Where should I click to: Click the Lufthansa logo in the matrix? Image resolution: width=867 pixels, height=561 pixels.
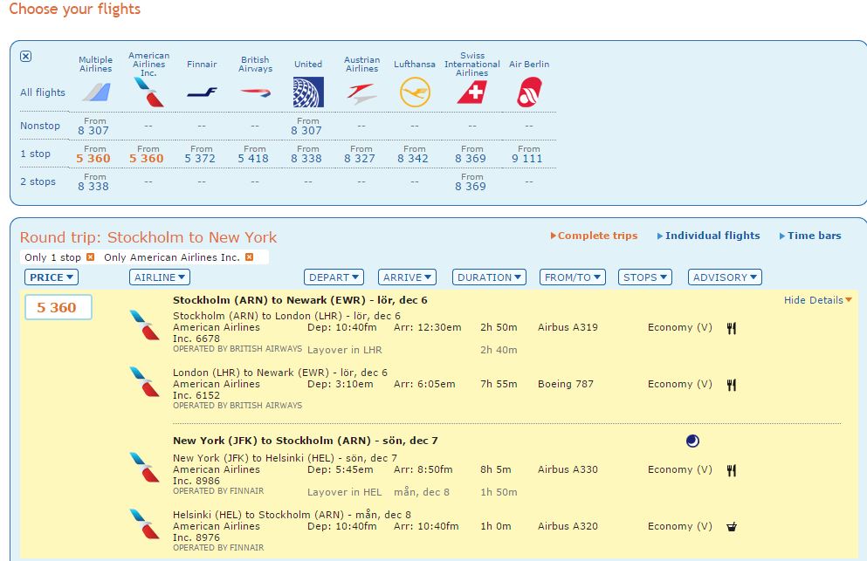pos(415,92)
